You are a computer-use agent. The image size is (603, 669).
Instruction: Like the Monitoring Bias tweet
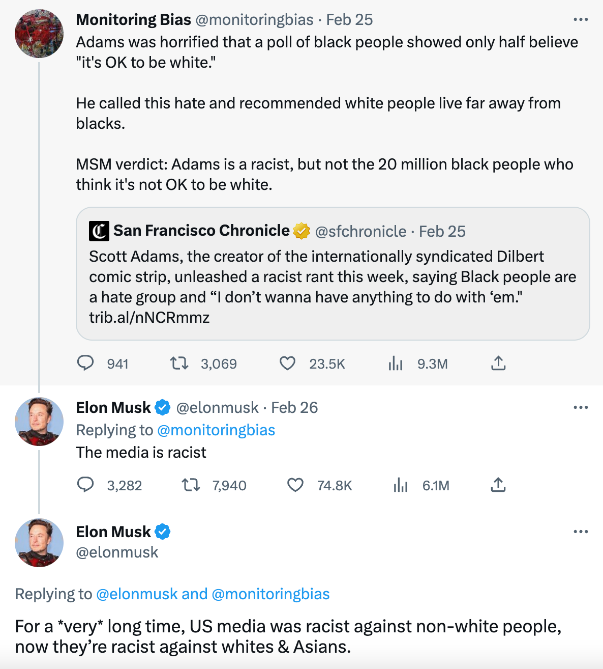pyautogui.click(x=287, y=363)
